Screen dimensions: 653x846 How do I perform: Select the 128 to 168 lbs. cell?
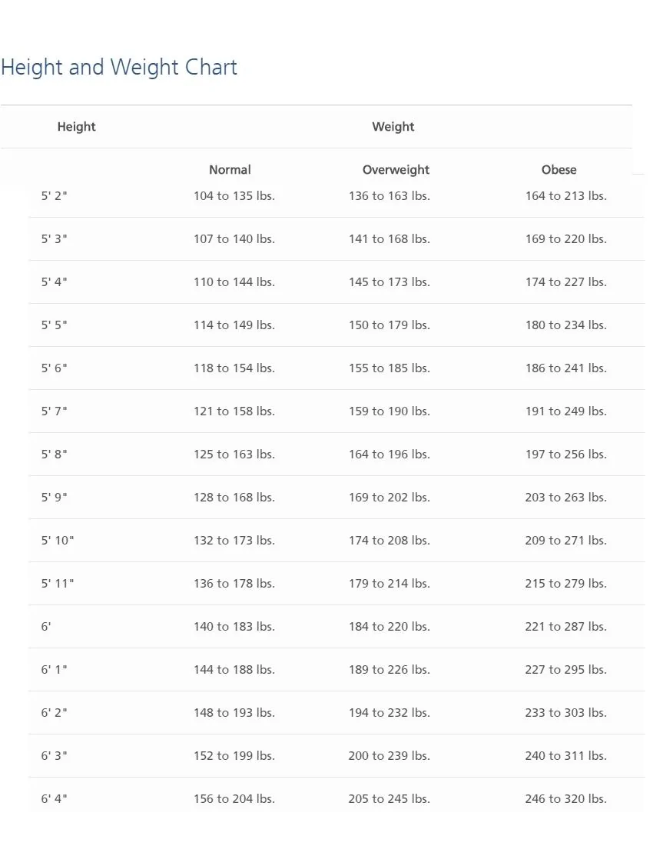point(234,498)
